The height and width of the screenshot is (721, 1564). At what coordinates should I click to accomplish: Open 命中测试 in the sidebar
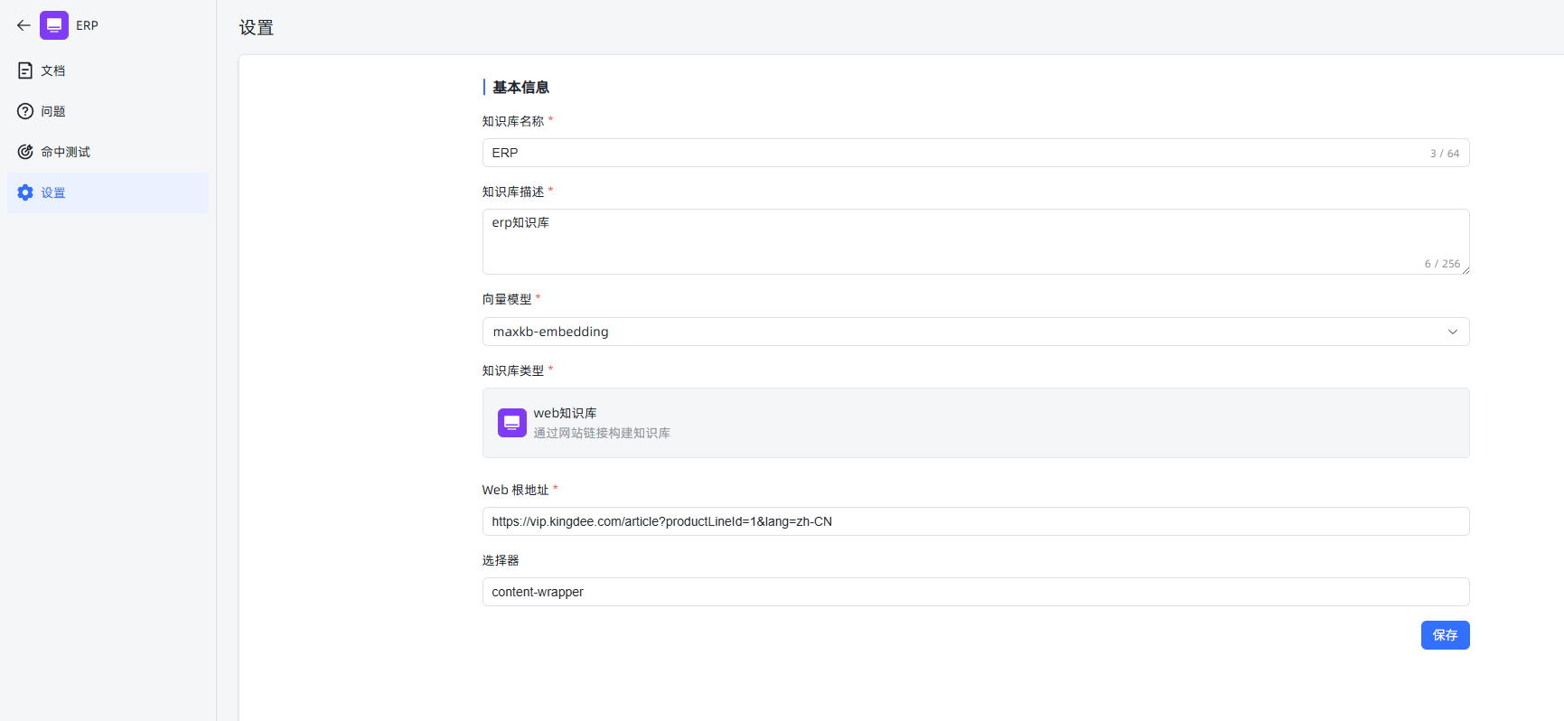pyautogui.click(x=65, y=152)
